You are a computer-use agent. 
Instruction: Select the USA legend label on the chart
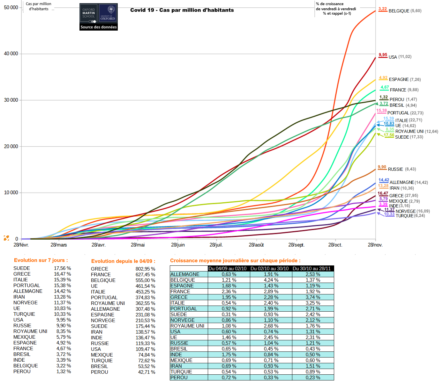click(x=393, y=57)
